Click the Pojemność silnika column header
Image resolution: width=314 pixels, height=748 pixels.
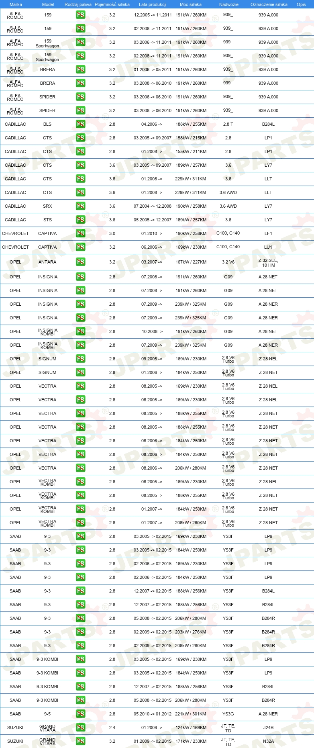pos(112,4)
